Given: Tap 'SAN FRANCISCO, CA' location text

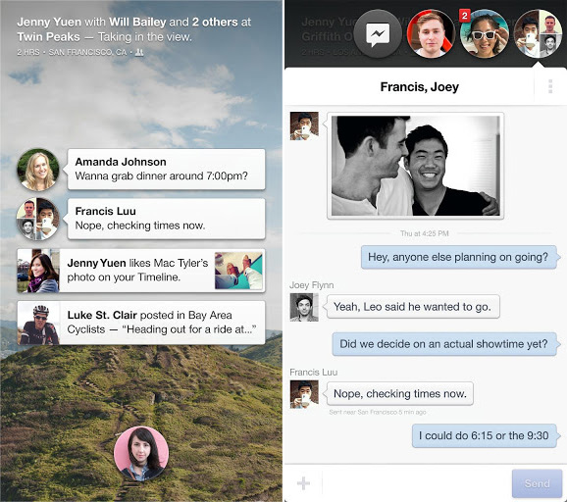Looking at the screenshot, I should pos(87,53).
